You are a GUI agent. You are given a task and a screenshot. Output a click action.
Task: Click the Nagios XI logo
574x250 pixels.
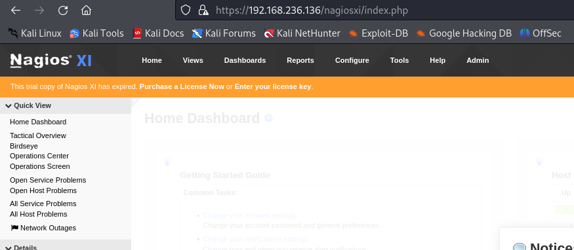(51, 61)
